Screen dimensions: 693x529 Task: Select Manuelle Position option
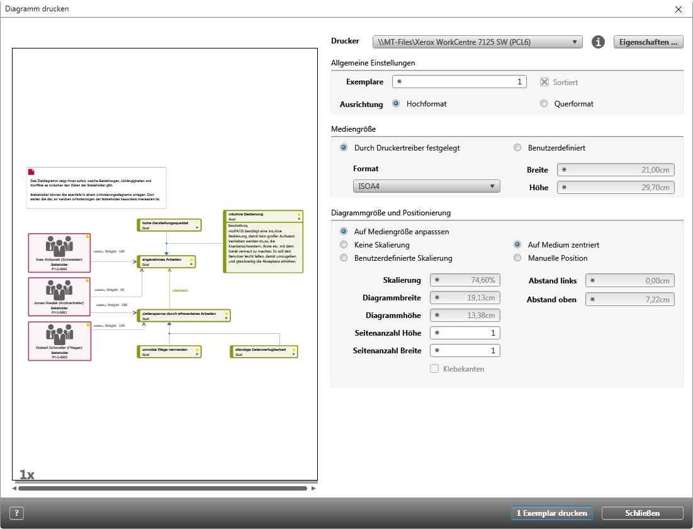coord(517,258)
